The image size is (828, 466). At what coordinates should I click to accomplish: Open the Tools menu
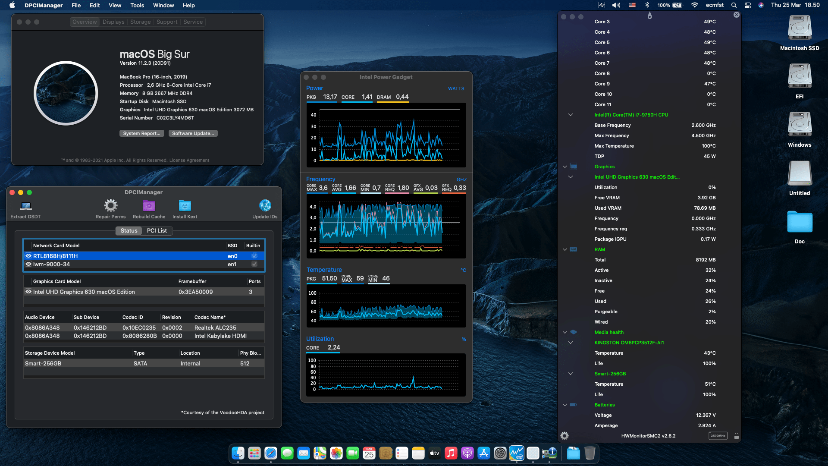[x=137, y=5]
